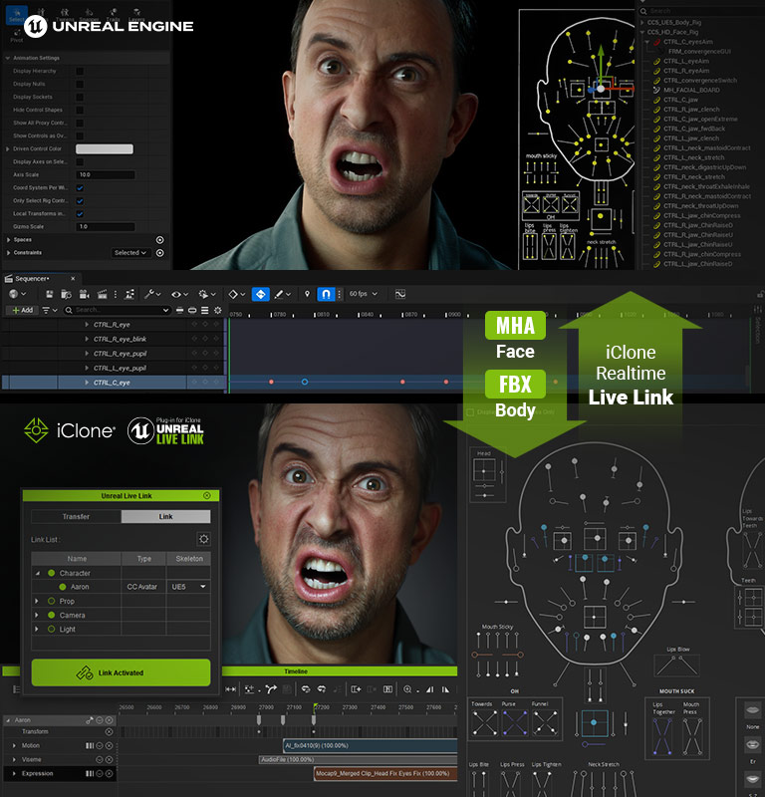765x797 pixels.
Task: Click the Axis Scale value field
Action: pos(105,174)
